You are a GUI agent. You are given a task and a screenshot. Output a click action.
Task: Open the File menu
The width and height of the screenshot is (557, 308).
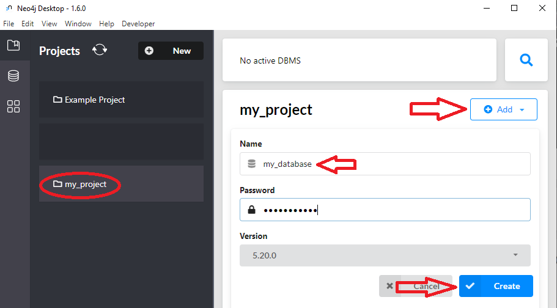pos(9,24)
